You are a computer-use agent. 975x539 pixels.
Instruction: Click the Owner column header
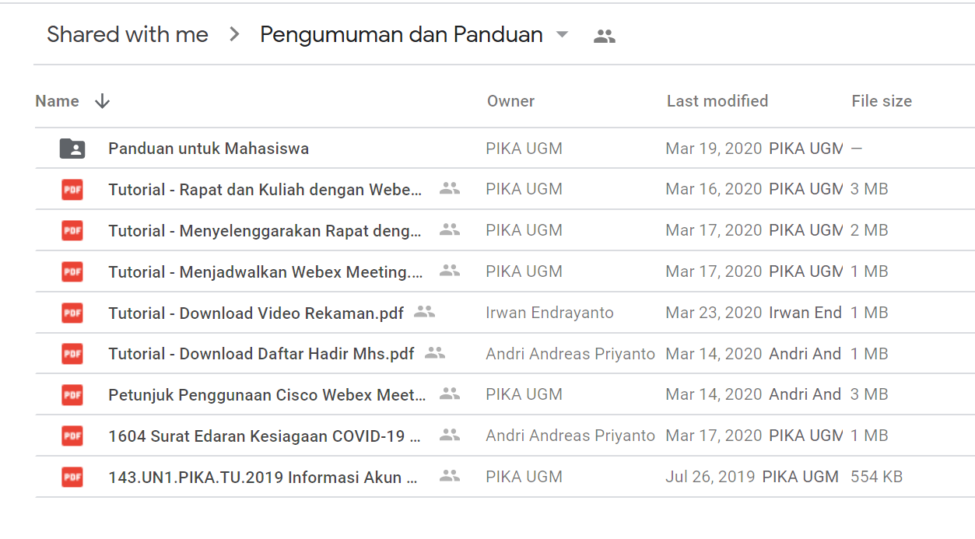tap(510, 101)
